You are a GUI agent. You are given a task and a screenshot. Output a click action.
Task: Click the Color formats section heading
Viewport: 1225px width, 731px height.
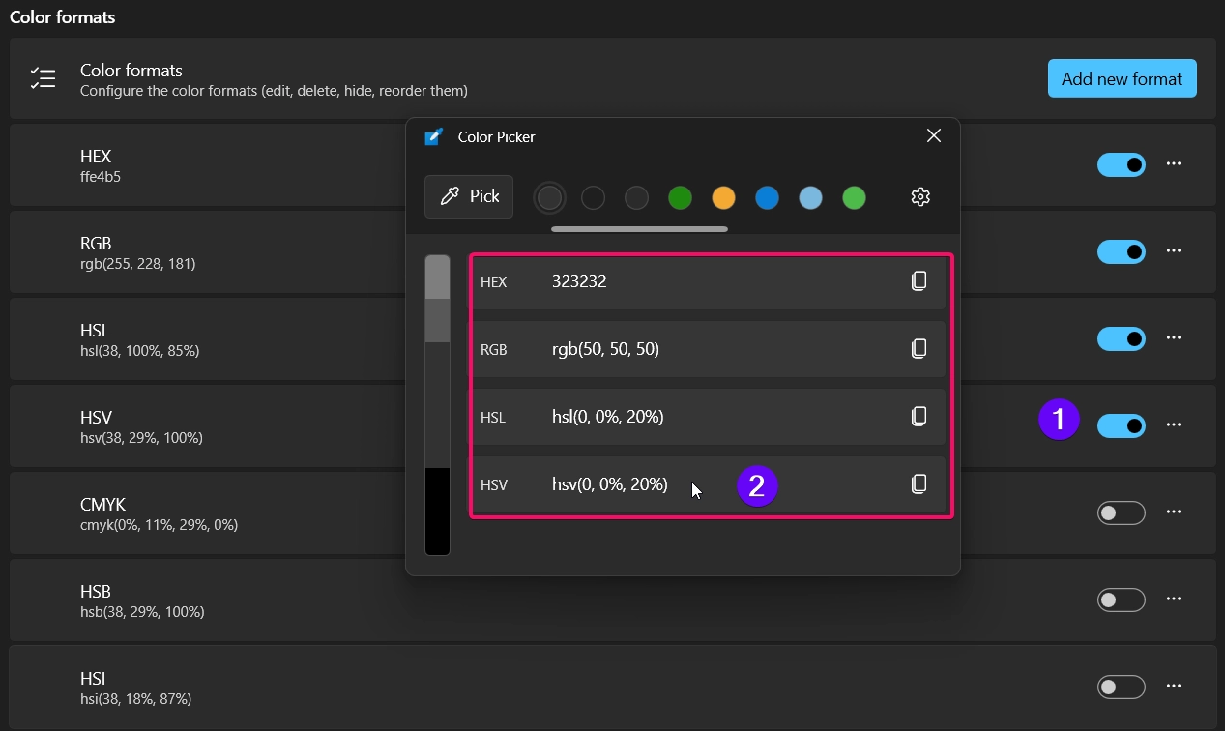pyautogui.click(x=63, y=16)
